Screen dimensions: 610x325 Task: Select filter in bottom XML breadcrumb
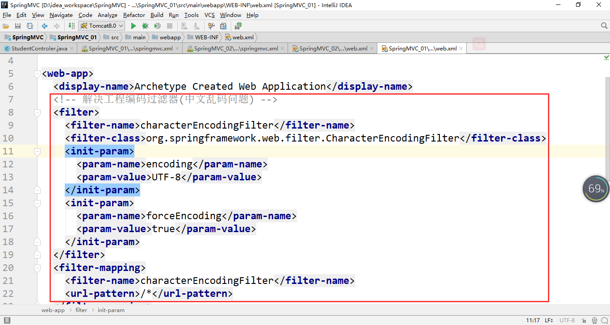(81, 310)
